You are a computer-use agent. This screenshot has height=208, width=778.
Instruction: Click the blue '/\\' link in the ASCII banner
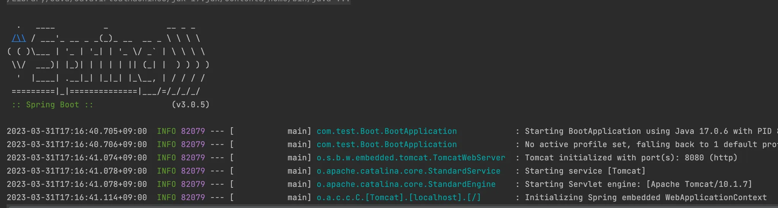[19, 38]
